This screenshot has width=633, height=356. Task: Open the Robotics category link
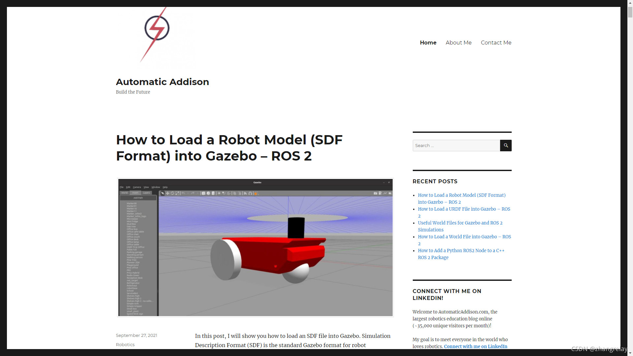[125, 344]
